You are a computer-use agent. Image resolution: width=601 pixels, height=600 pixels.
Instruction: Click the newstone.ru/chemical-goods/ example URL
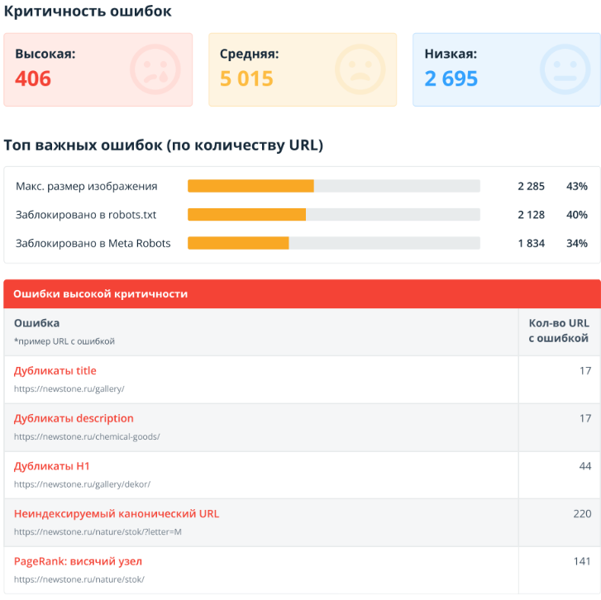tap(87, 437)
